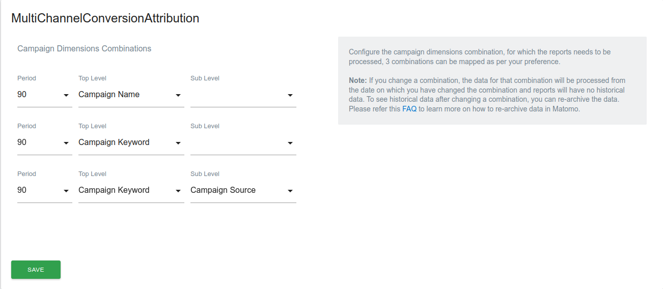Click the third-row Sub Level label

205,174
